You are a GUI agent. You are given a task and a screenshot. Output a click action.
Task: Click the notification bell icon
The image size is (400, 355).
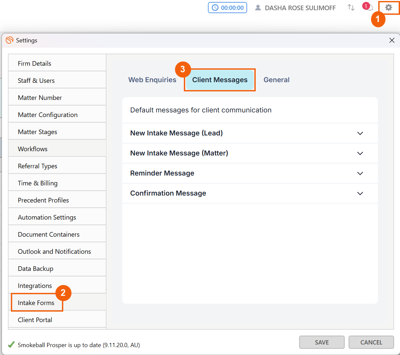[x=370, y=8]
